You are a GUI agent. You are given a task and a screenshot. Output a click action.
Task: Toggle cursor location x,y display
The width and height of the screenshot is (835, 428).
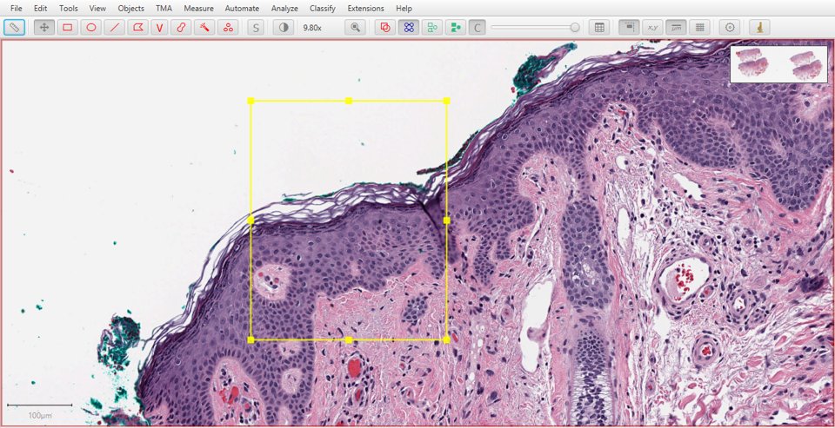pos(653,27)
